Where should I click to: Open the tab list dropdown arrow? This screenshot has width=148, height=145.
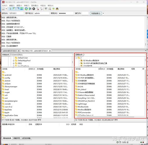[146, 51]
